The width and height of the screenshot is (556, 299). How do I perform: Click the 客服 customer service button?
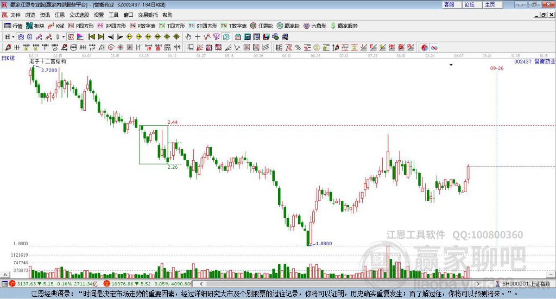(x=452, y=4)
